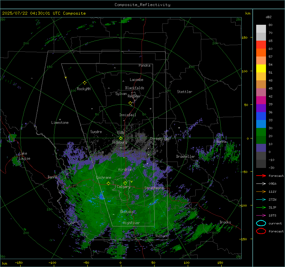Click the Brooks city label
The width and height of the screenshot is (285, 267).
point(225,222)
